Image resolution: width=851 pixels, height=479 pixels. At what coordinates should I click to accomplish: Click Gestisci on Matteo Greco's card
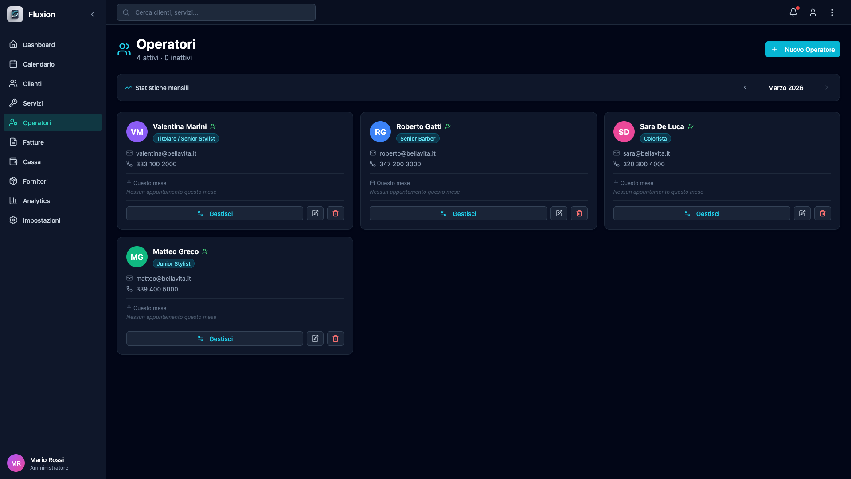point(215,338)
